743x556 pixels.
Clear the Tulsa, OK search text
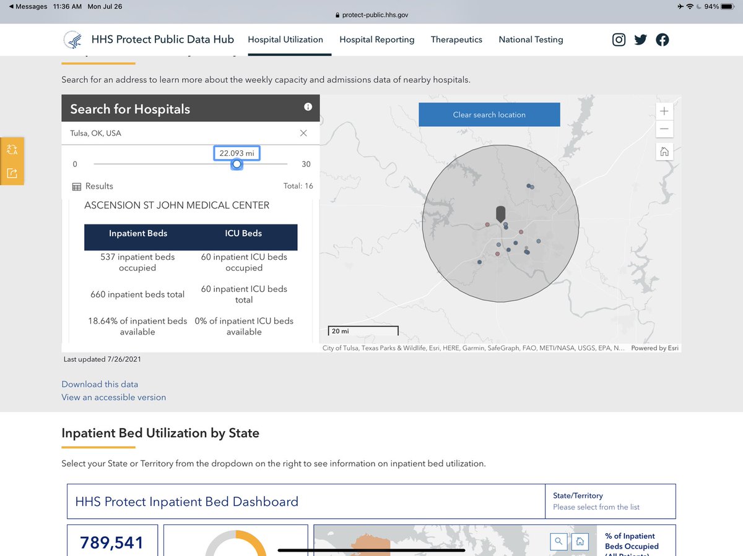pos(303,133)
